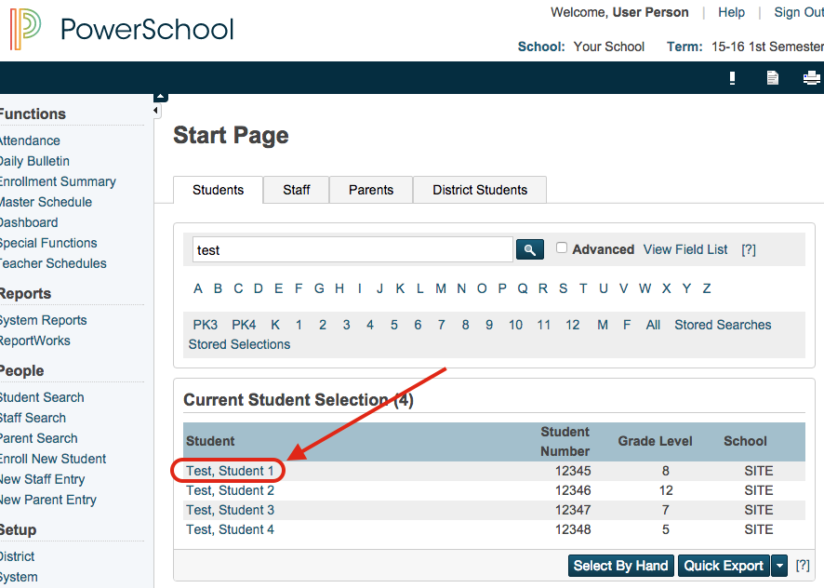Filter by grade 8

tap(465, 325)
